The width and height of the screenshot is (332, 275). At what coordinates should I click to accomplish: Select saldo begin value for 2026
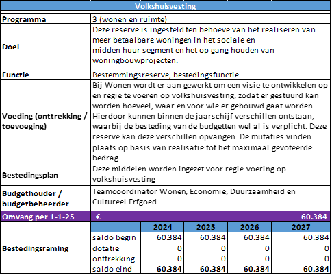point(257,237)
